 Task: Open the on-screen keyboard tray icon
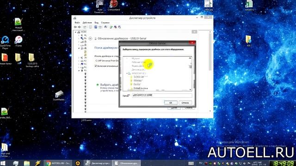click(191, 163)
